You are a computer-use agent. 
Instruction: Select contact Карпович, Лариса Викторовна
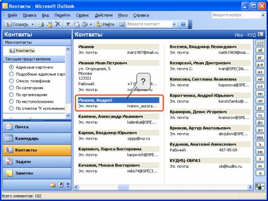tap(119, 149)
